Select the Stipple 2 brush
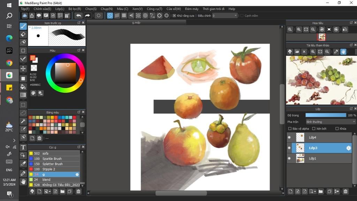The image size is (357, 201). (54, 169)
